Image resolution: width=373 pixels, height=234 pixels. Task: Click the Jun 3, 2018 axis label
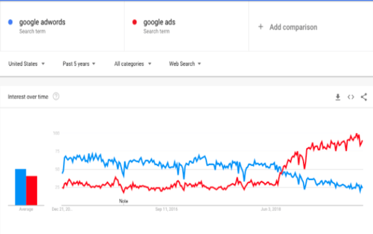pyautogui.click(x=271, y=210)
